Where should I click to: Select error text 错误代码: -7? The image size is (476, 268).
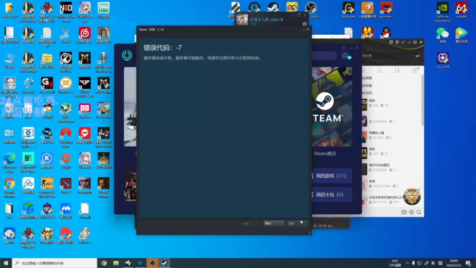(162, 48)
